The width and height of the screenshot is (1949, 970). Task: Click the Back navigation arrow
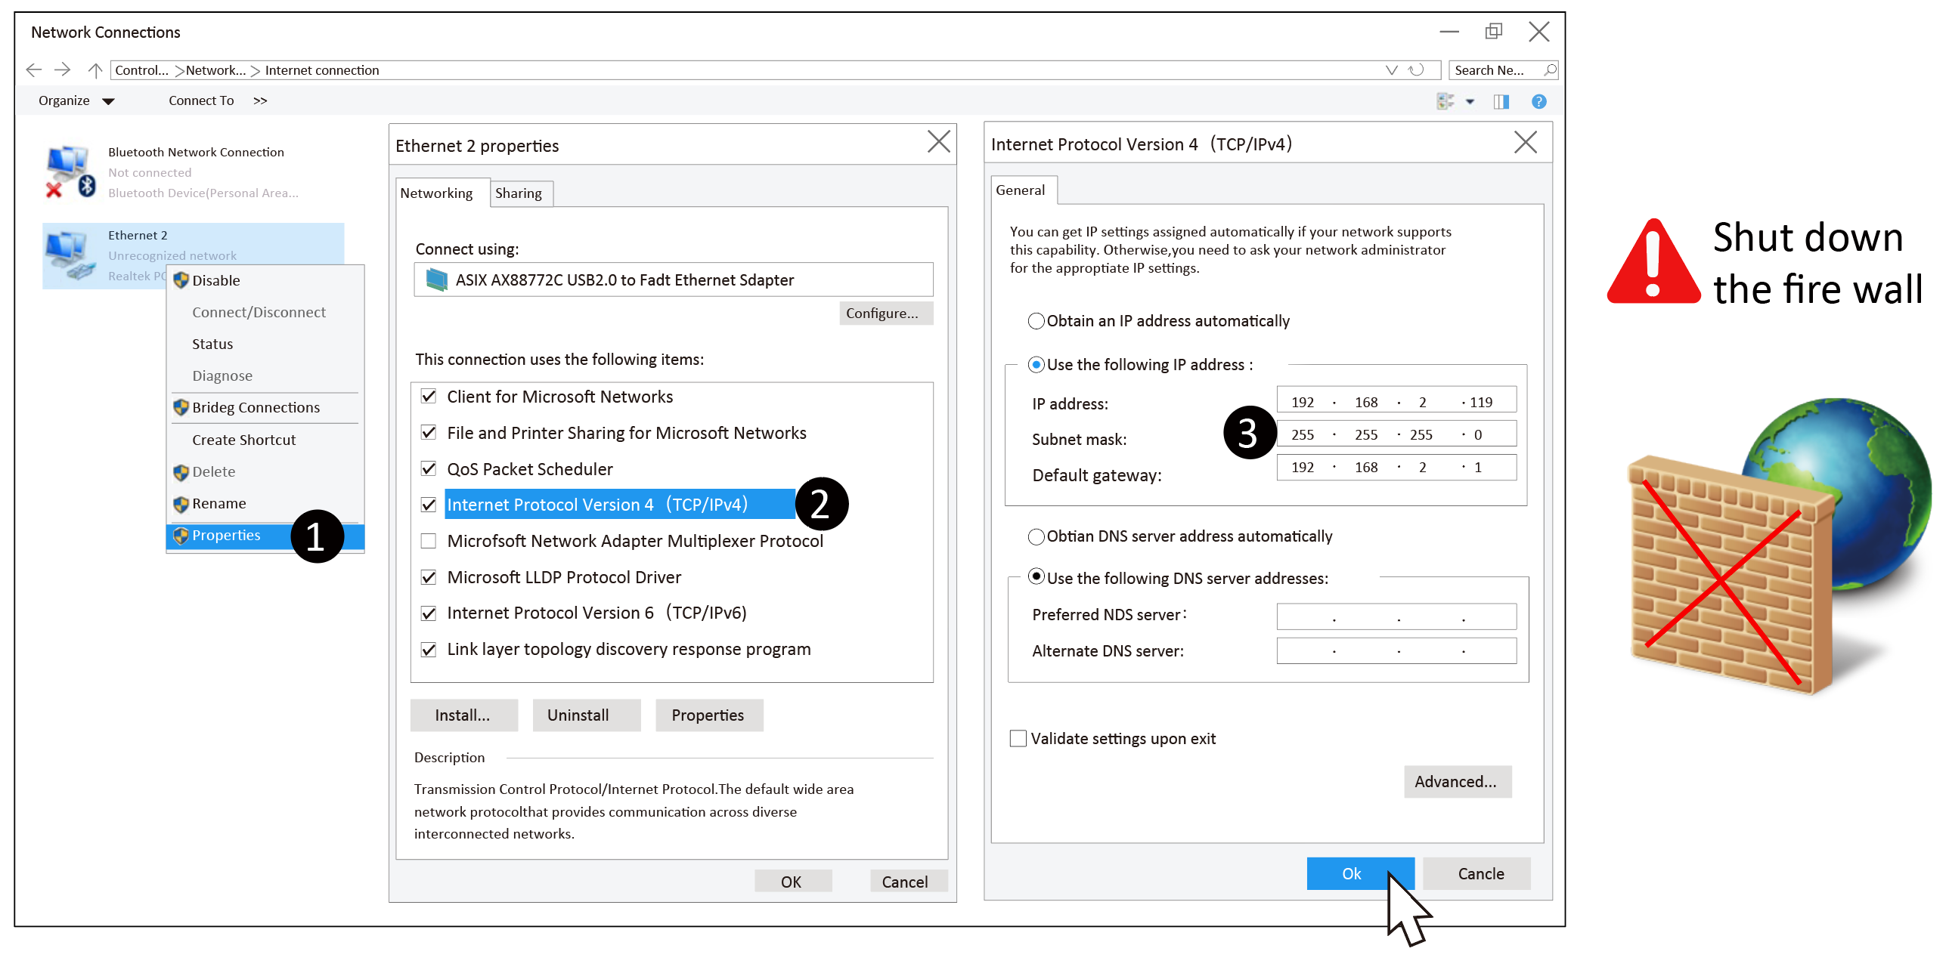33,70
